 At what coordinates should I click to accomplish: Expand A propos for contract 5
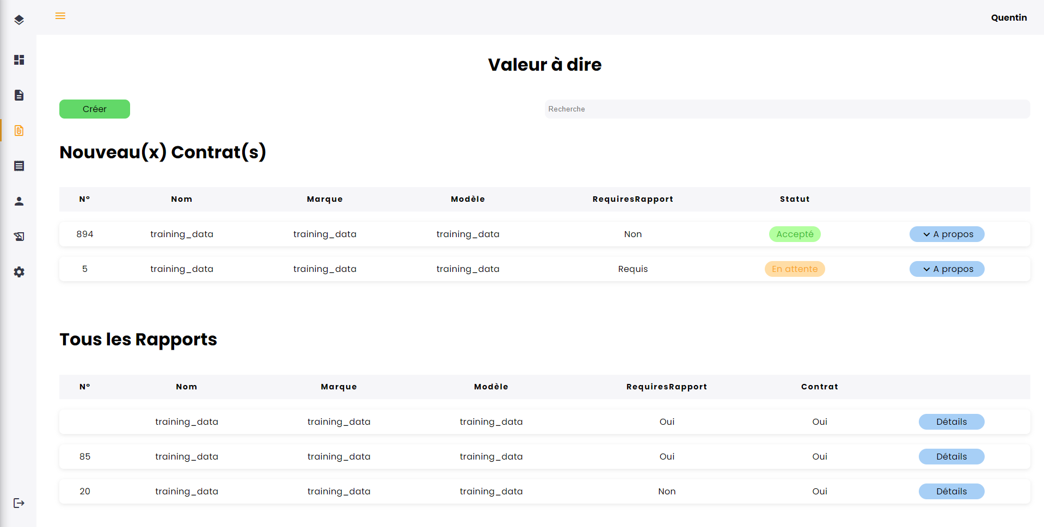point(947,269)
